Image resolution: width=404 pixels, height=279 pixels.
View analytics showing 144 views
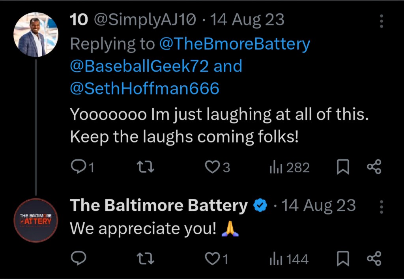click(276, 259)
